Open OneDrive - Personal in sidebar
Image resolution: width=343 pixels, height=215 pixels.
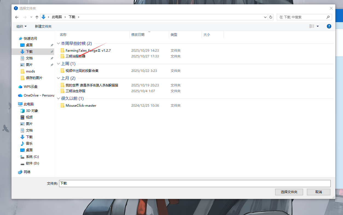click(39, 95)
